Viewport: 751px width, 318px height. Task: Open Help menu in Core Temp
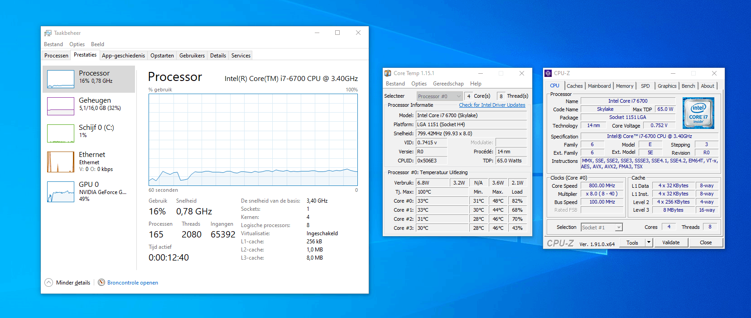pyautogui.click(x=476, y=84)
